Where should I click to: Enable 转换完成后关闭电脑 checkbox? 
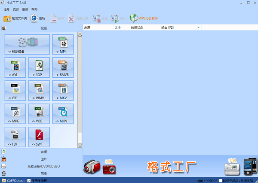click(x=220, y=180)
